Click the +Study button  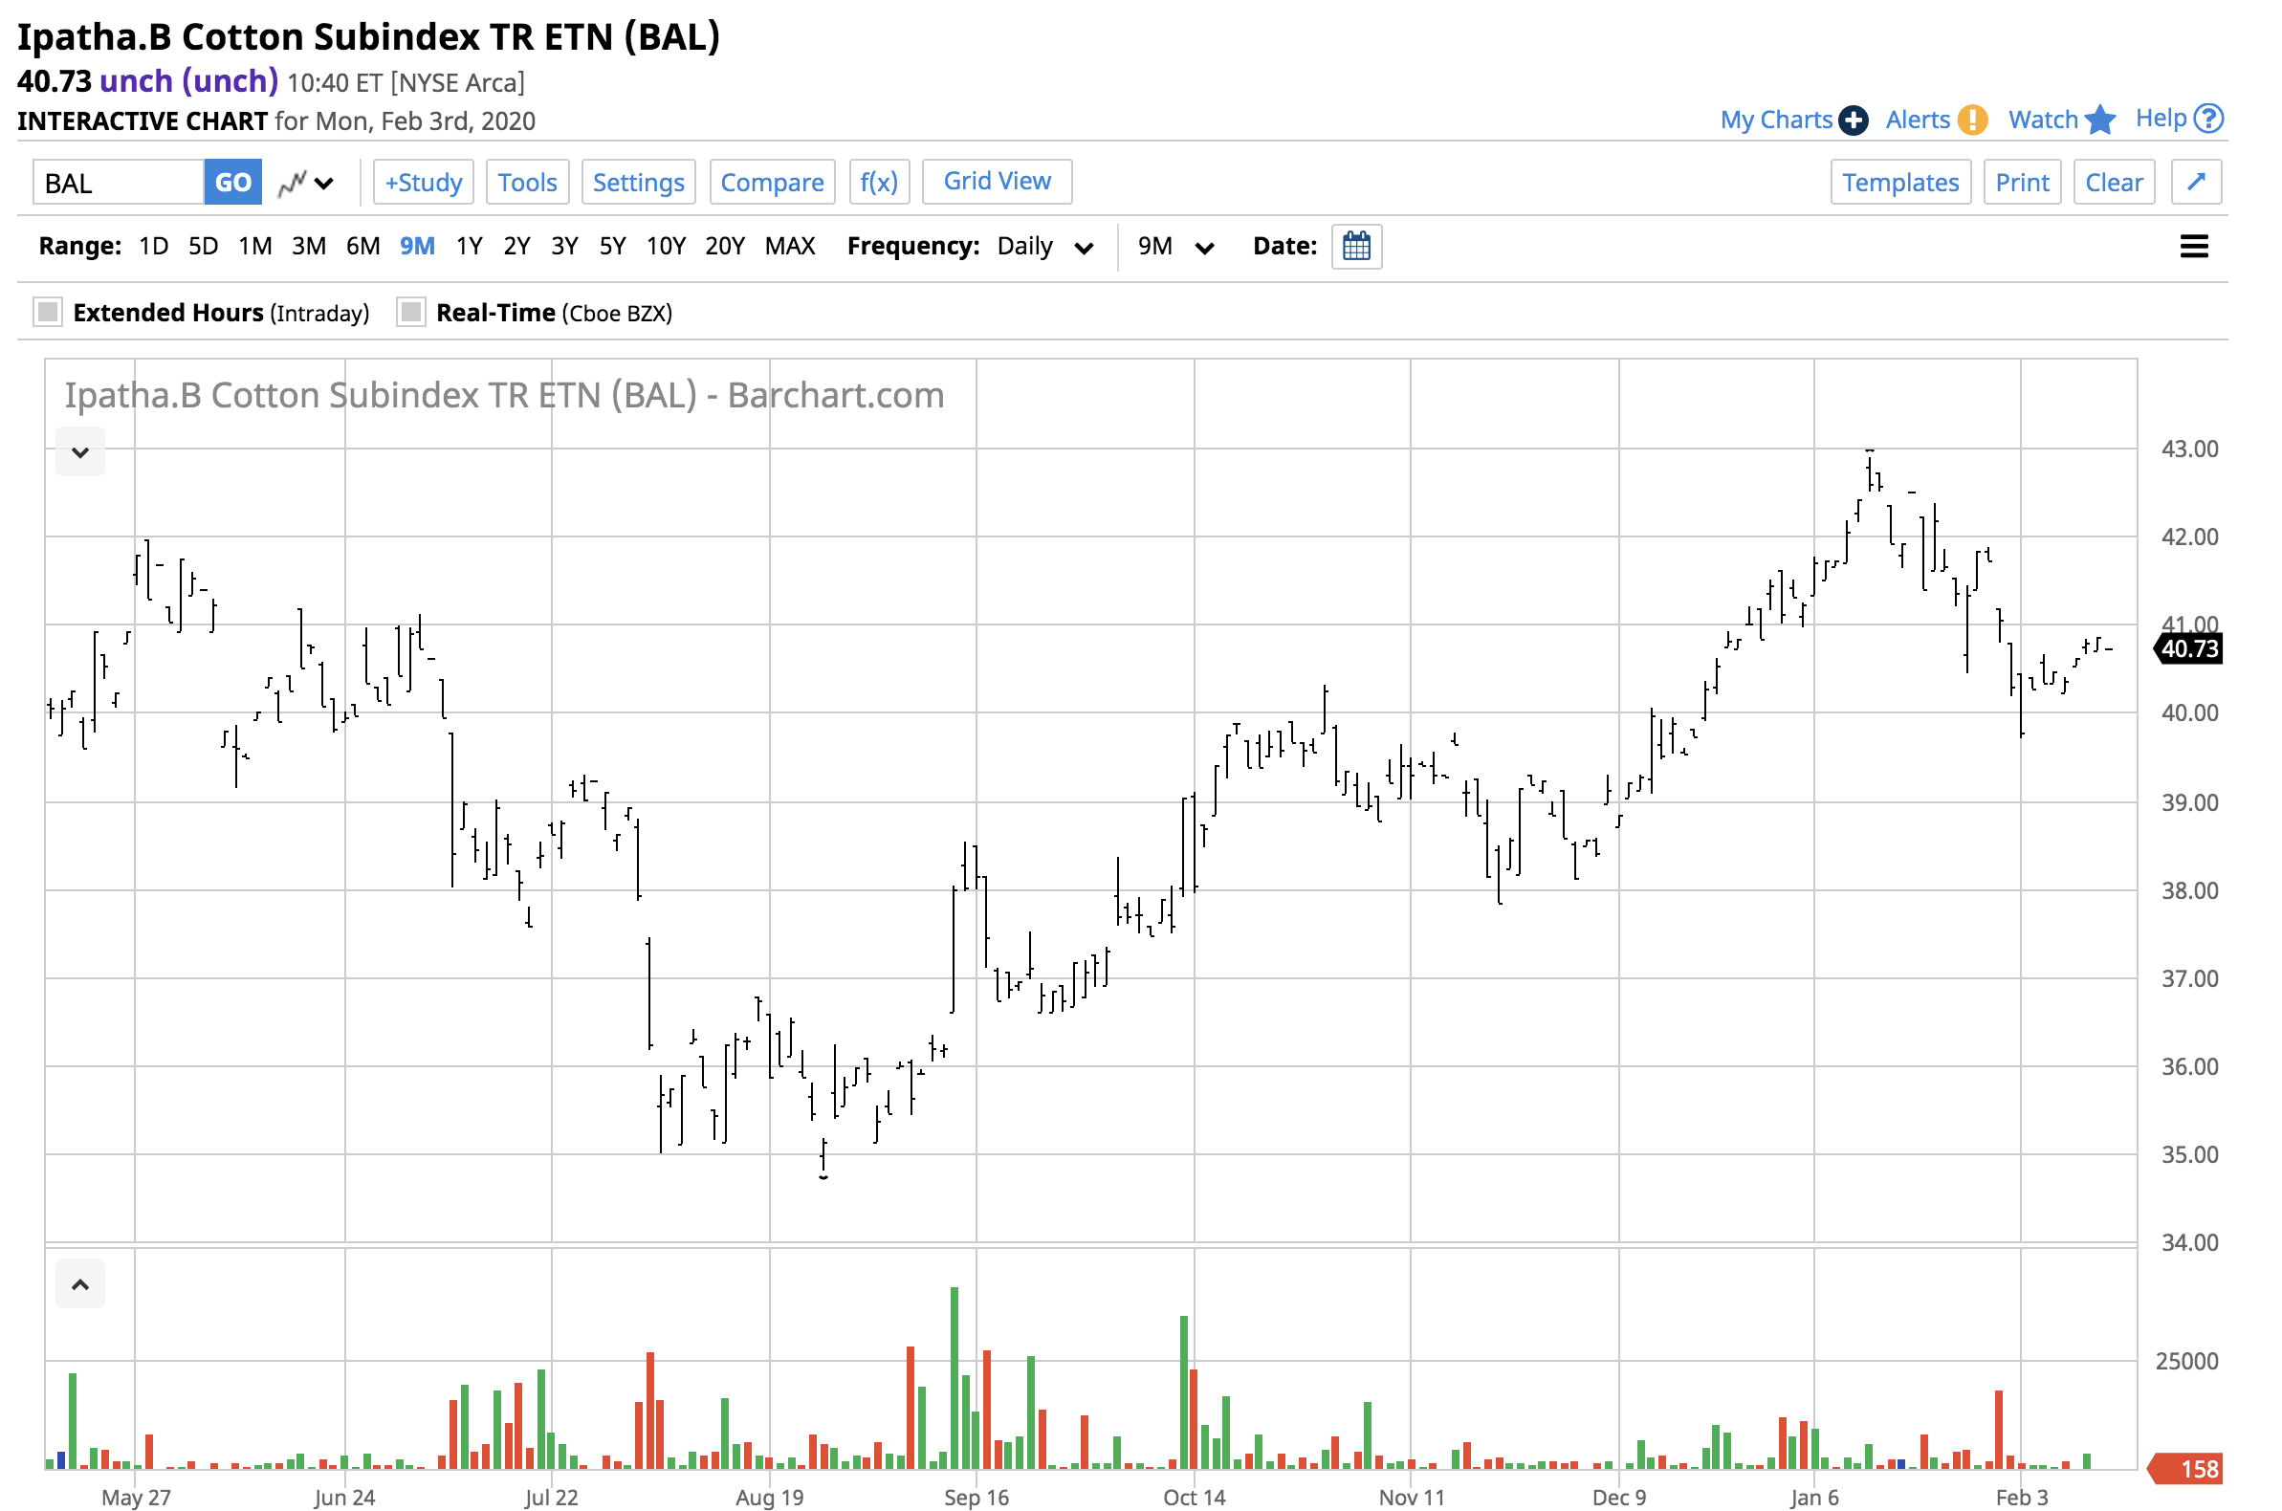[423, 182]
